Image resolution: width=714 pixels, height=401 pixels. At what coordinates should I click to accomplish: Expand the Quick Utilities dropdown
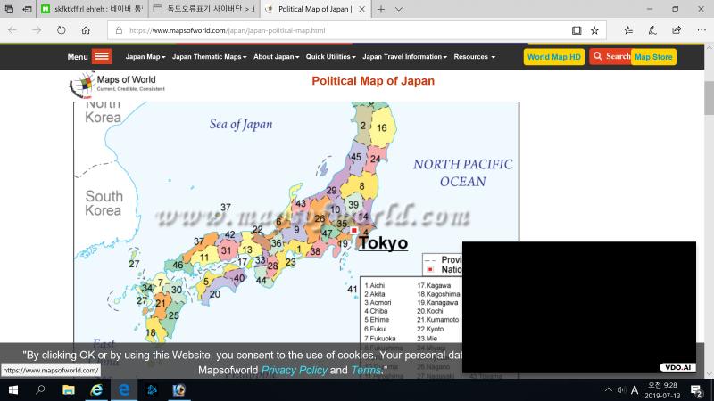pos(330,57)
